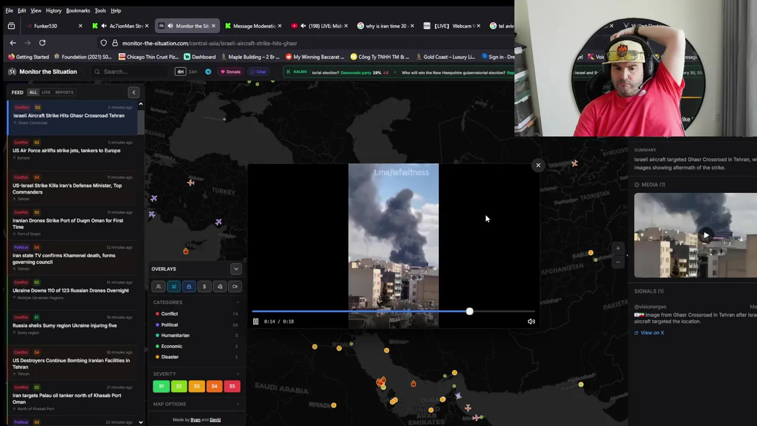This screenshot has width=757, height=426.
Task: Click map zoom in plus button
Action: [618, 248]
